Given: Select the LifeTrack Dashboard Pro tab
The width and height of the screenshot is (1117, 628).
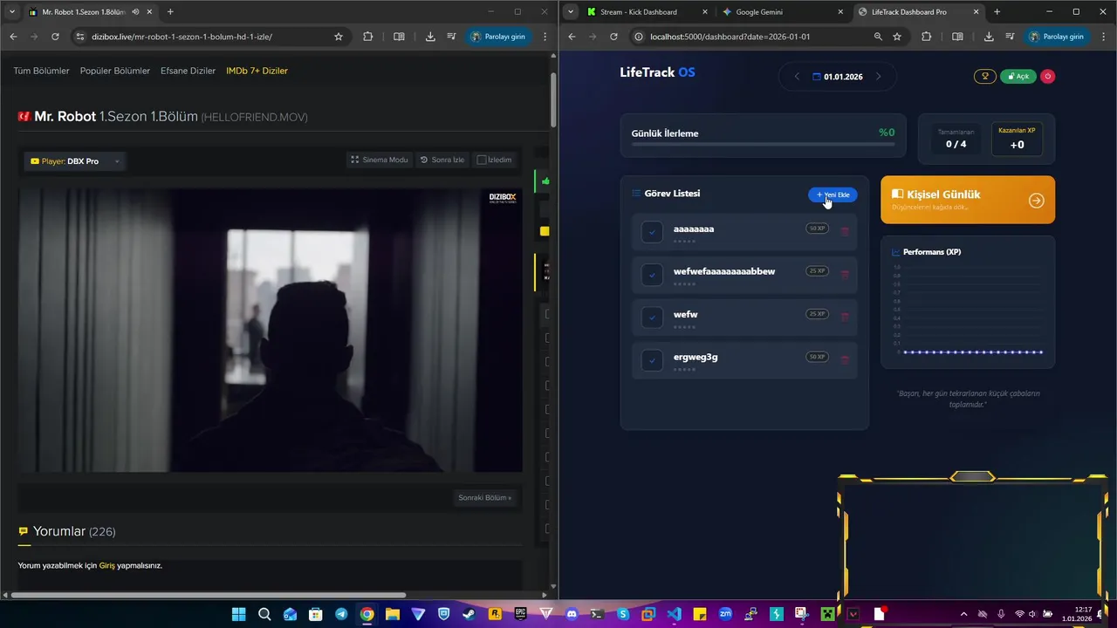Looking at the screenshot, I should point(918,12).
